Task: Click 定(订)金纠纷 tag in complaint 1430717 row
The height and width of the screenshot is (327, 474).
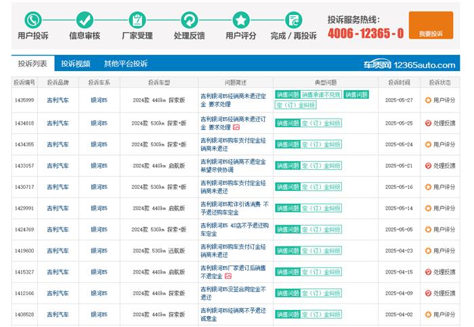Action: (321, 187)
